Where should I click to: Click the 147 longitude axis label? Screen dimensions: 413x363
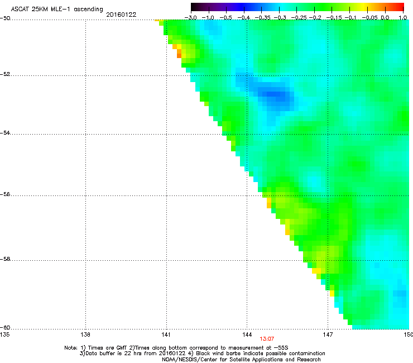click(x=328, y=335)
